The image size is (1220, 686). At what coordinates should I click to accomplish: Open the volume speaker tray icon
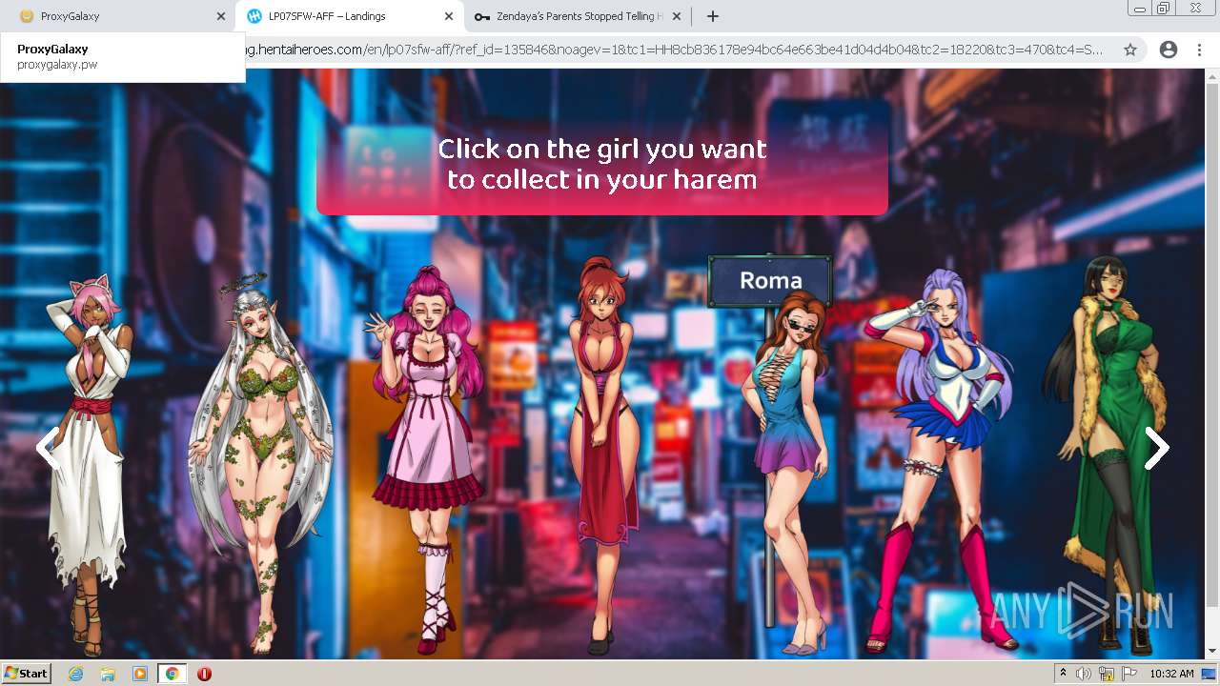point(1084,674)
